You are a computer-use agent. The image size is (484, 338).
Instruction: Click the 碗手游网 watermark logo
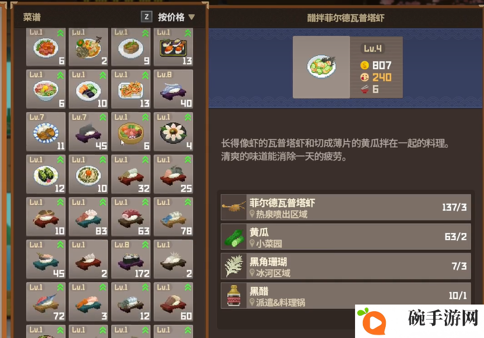coord(419,321)
